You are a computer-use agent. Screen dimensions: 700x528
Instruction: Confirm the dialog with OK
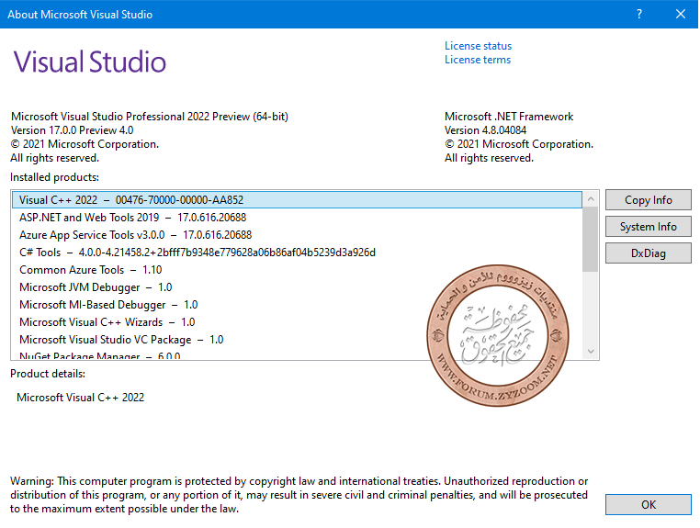click(648, 504)
